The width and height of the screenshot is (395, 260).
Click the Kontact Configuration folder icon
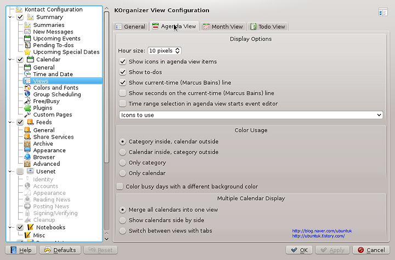tap(19, 9)
